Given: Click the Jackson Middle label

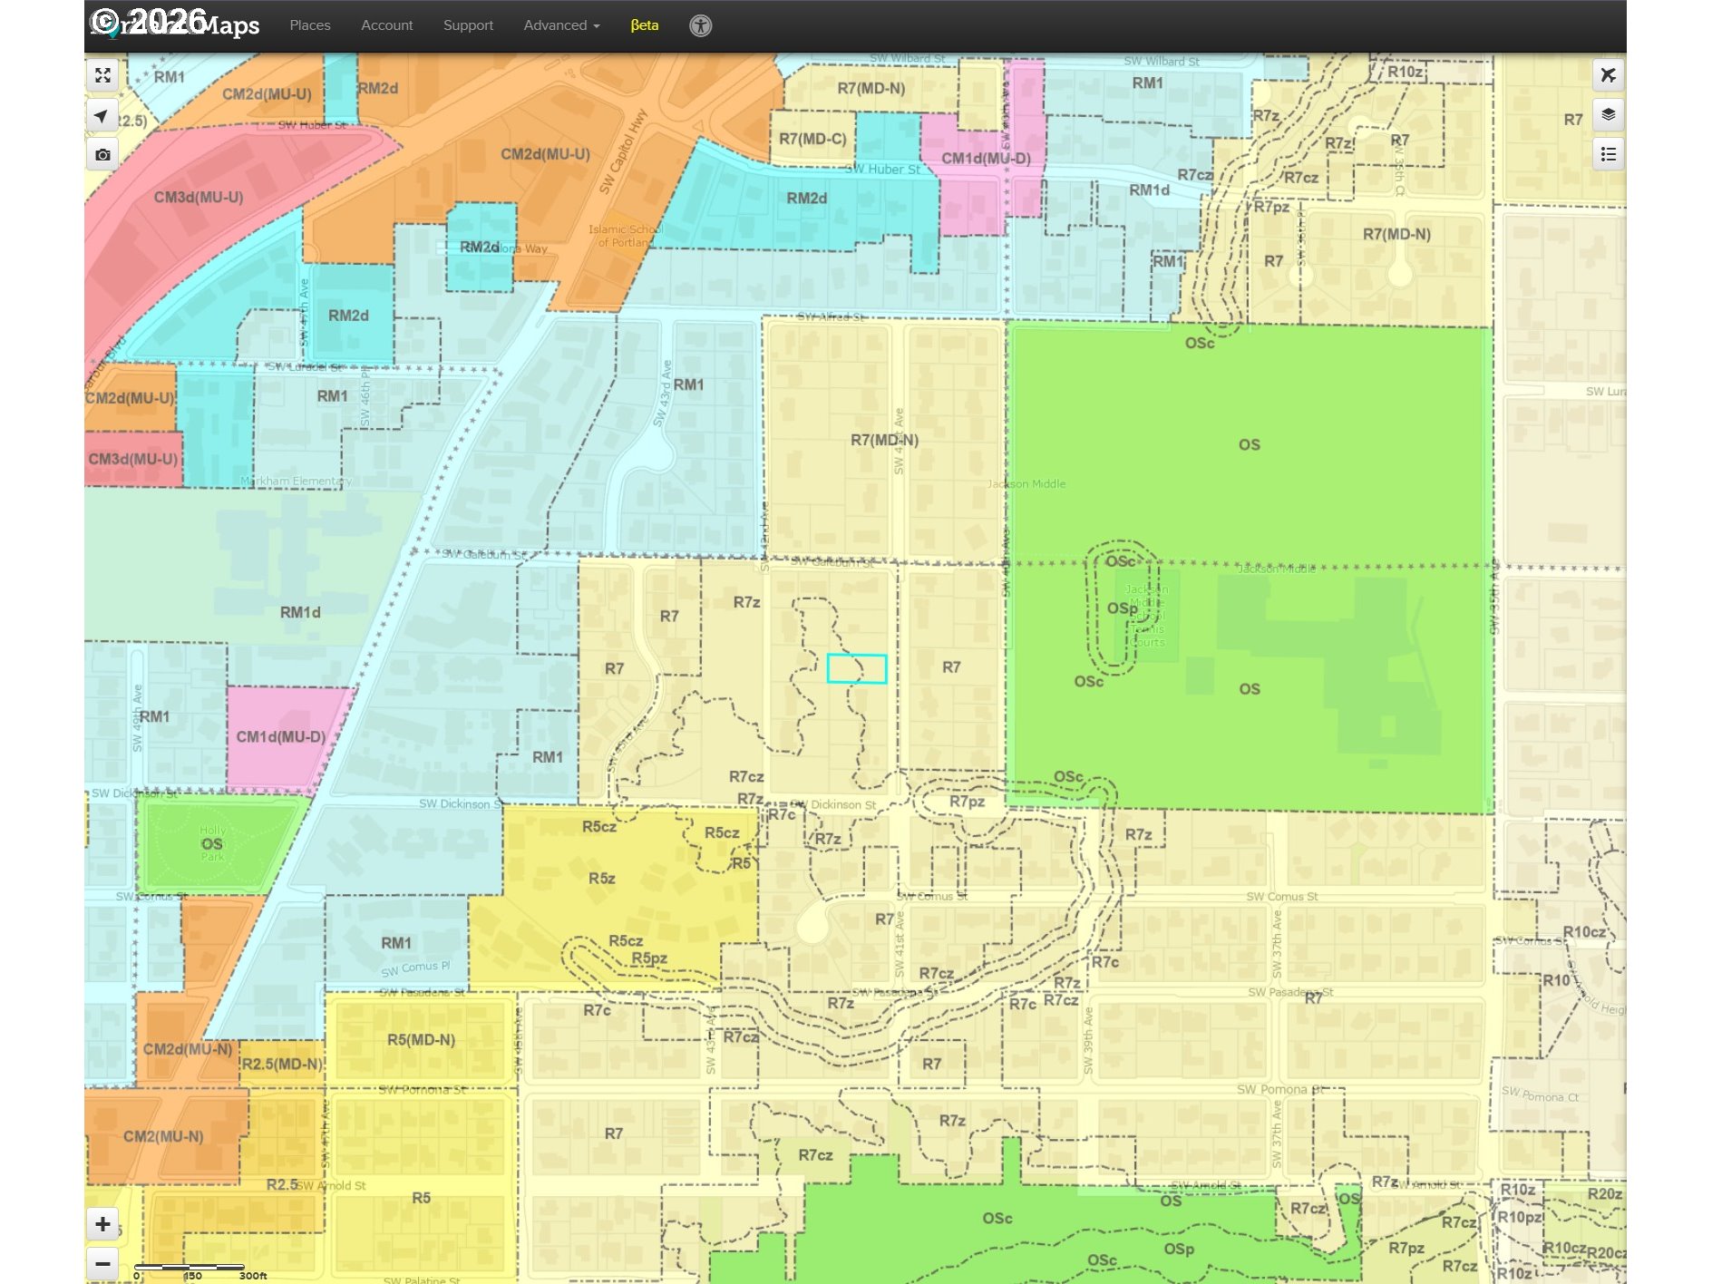Looking at the screenshot, I should click(x=1026, y=484).
